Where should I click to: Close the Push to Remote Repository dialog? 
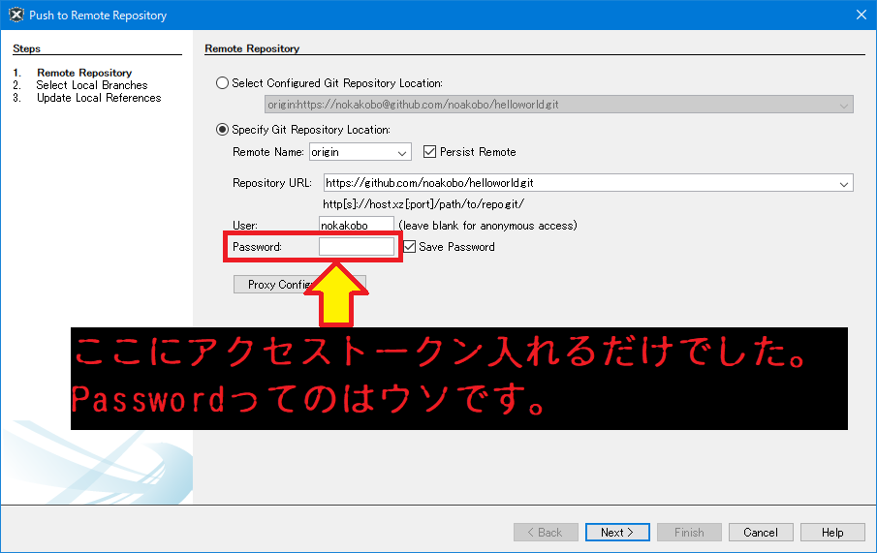tap(861, 15)
